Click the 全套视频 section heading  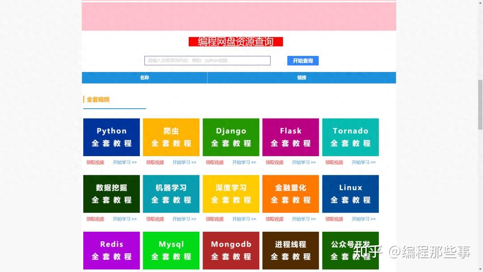(98, 99)
